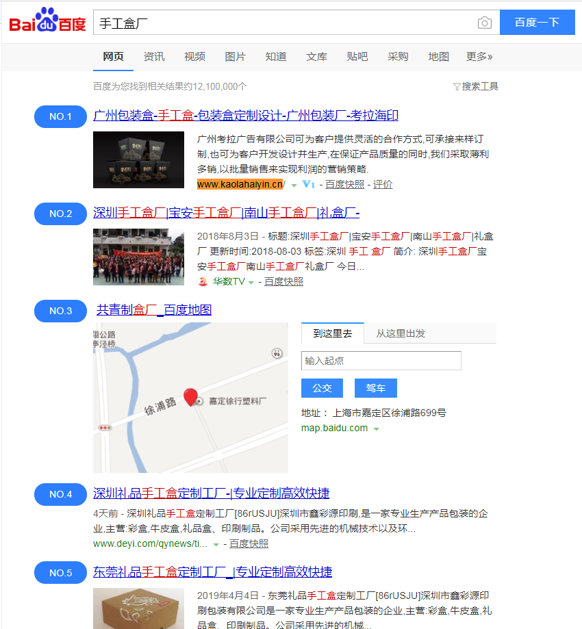The image size is (582, 629).
Task: Expand dropdown arrow next to deyi.com URL
Action: click(216, 544)
